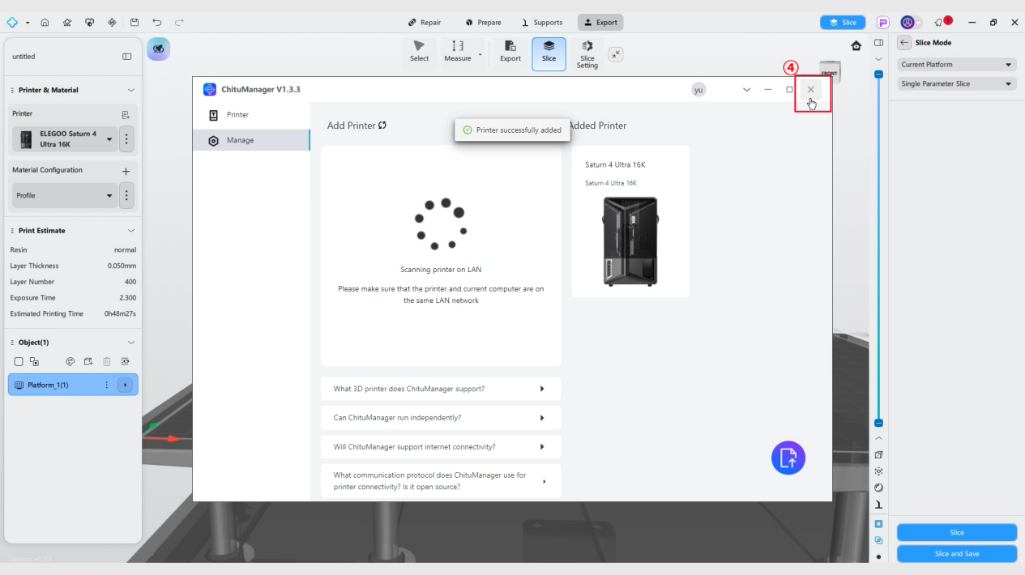
Task: Collapse the Object(1) section
Action: (x=131, y=343)
